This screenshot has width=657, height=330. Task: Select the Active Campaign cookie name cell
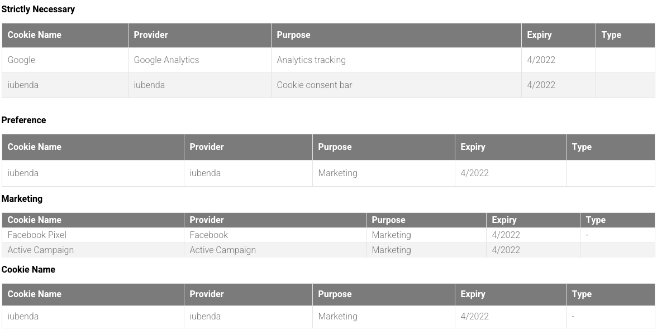pos(93,250)
